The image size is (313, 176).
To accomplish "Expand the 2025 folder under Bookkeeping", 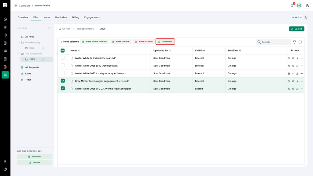I will point(23,48).
